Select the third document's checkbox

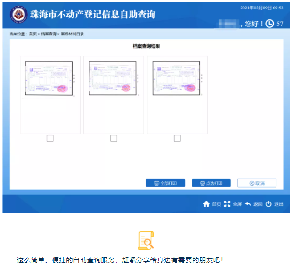(177, 138)
